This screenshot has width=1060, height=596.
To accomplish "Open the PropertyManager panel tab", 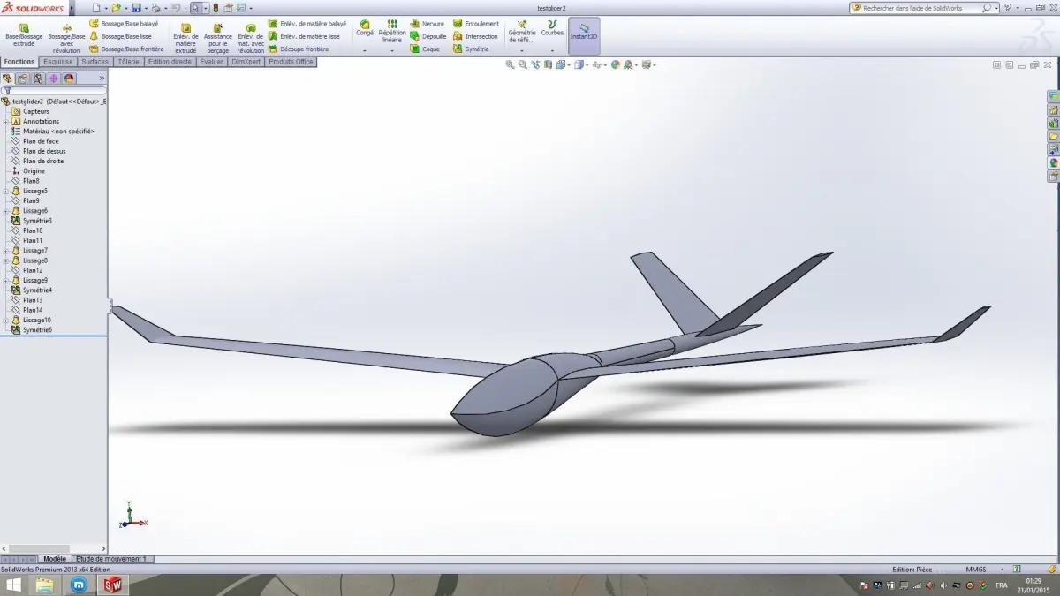I will [23, 79].
